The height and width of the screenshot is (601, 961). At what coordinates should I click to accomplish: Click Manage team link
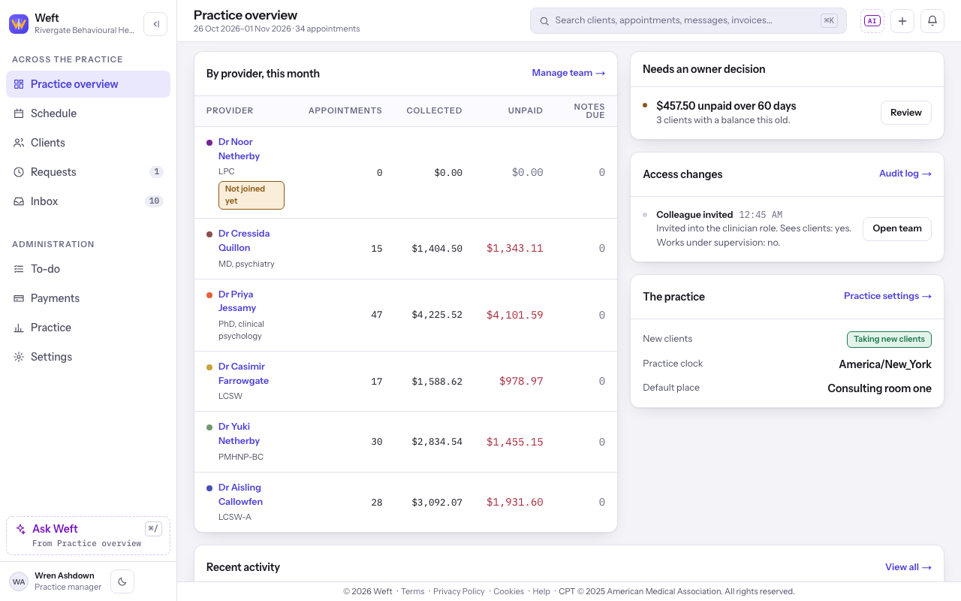click(568, 73)
